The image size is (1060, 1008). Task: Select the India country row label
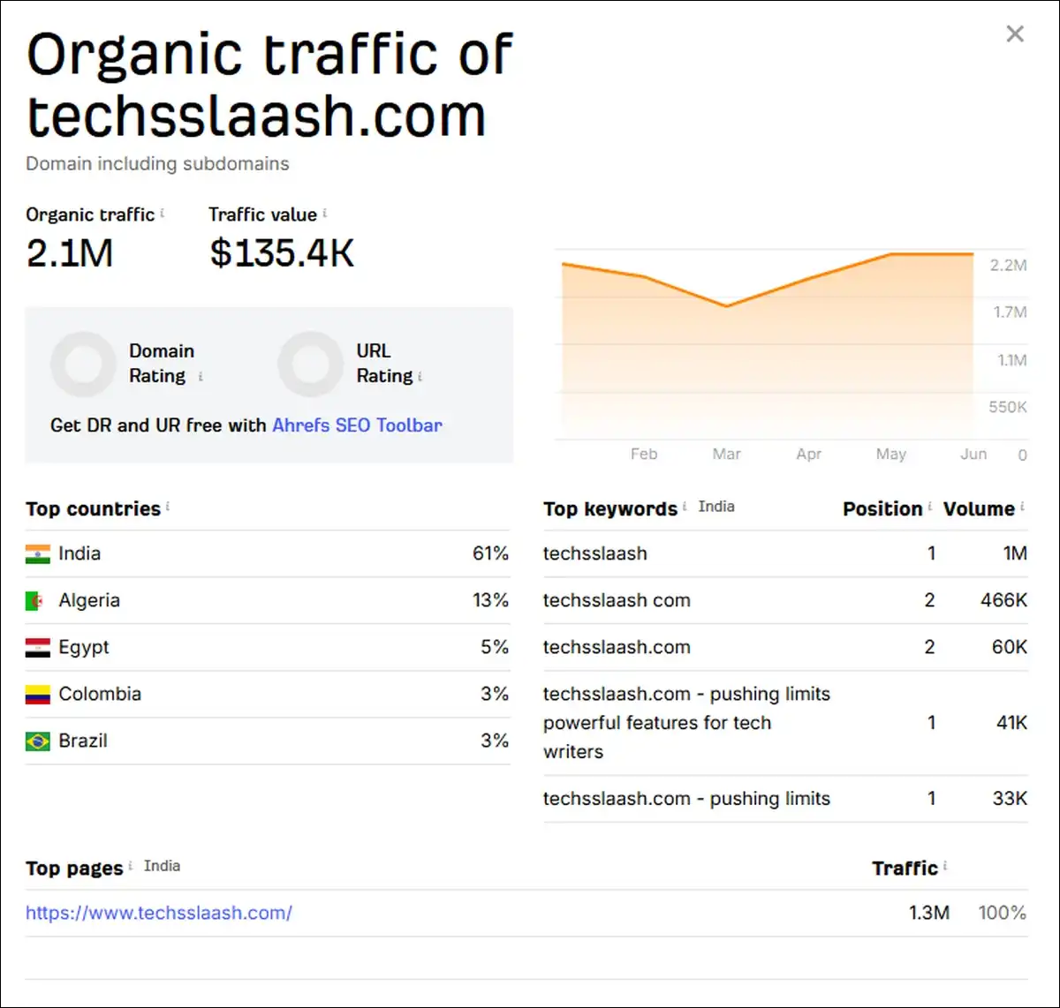click(x=79, y=553)
